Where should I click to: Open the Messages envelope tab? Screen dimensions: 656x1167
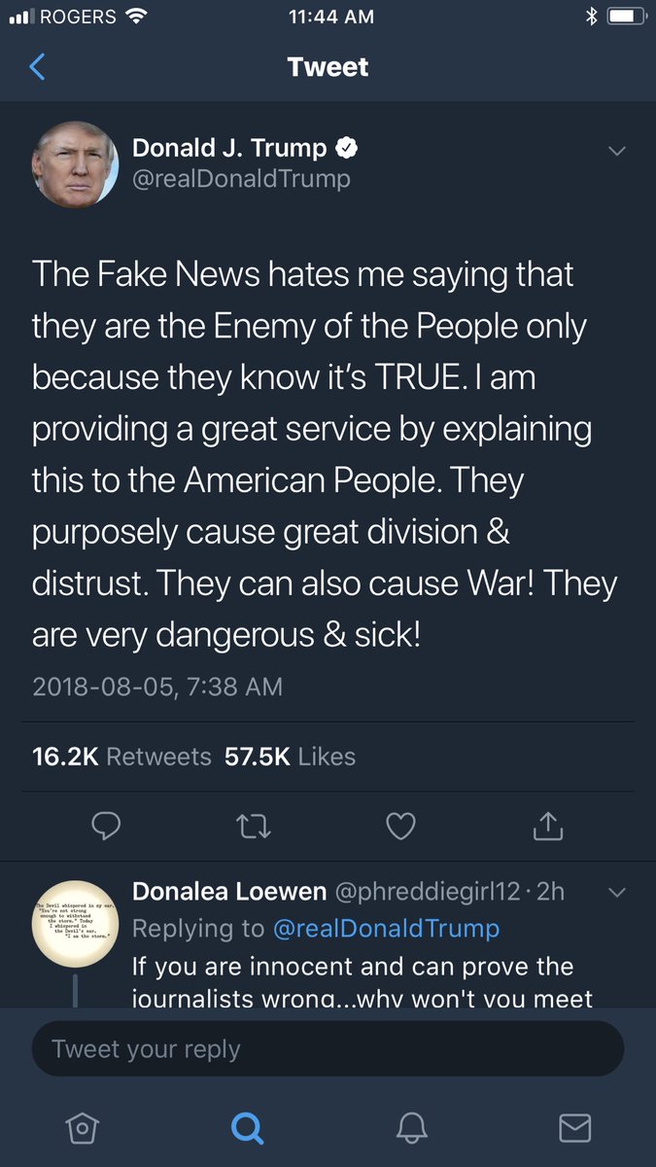point(575,1127)
